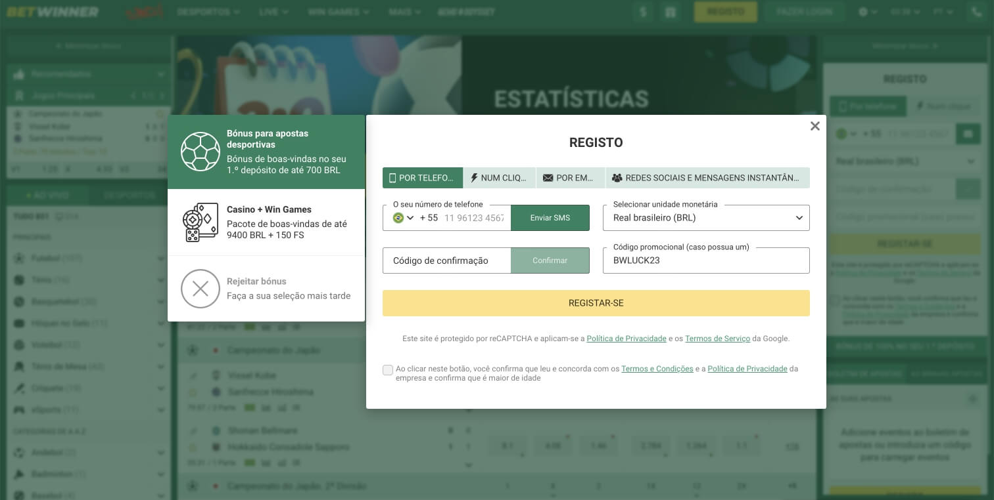The height and width of the screenshot is (500, 994).
Task: Open Redes sociais e mensagens tab
Action: coord(707,178)
